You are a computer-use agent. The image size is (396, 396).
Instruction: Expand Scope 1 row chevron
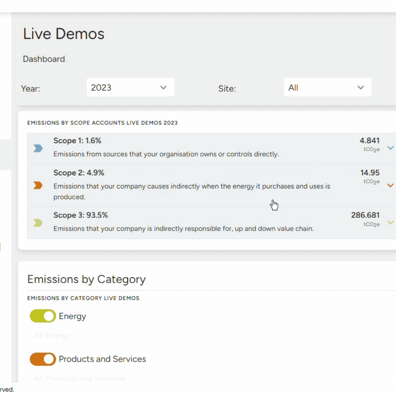[390, 148]
